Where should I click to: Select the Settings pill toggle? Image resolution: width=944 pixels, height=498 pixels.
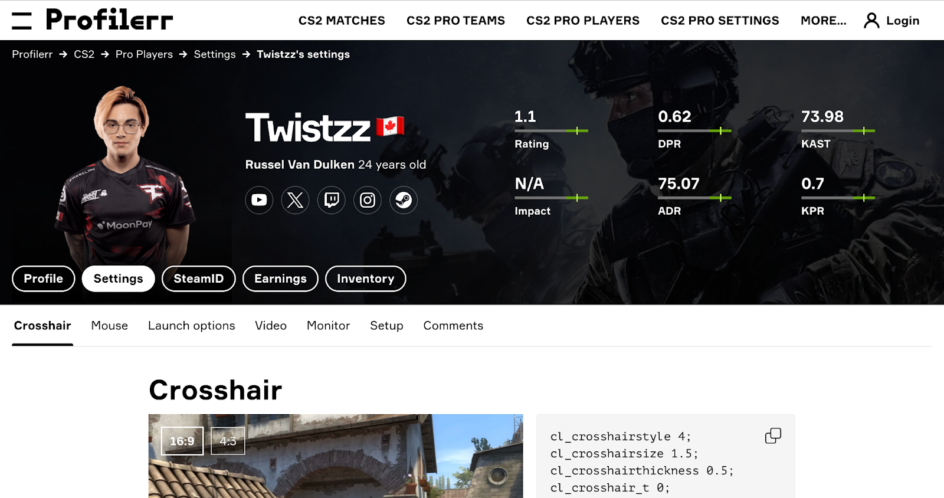[x=118, y=279]
